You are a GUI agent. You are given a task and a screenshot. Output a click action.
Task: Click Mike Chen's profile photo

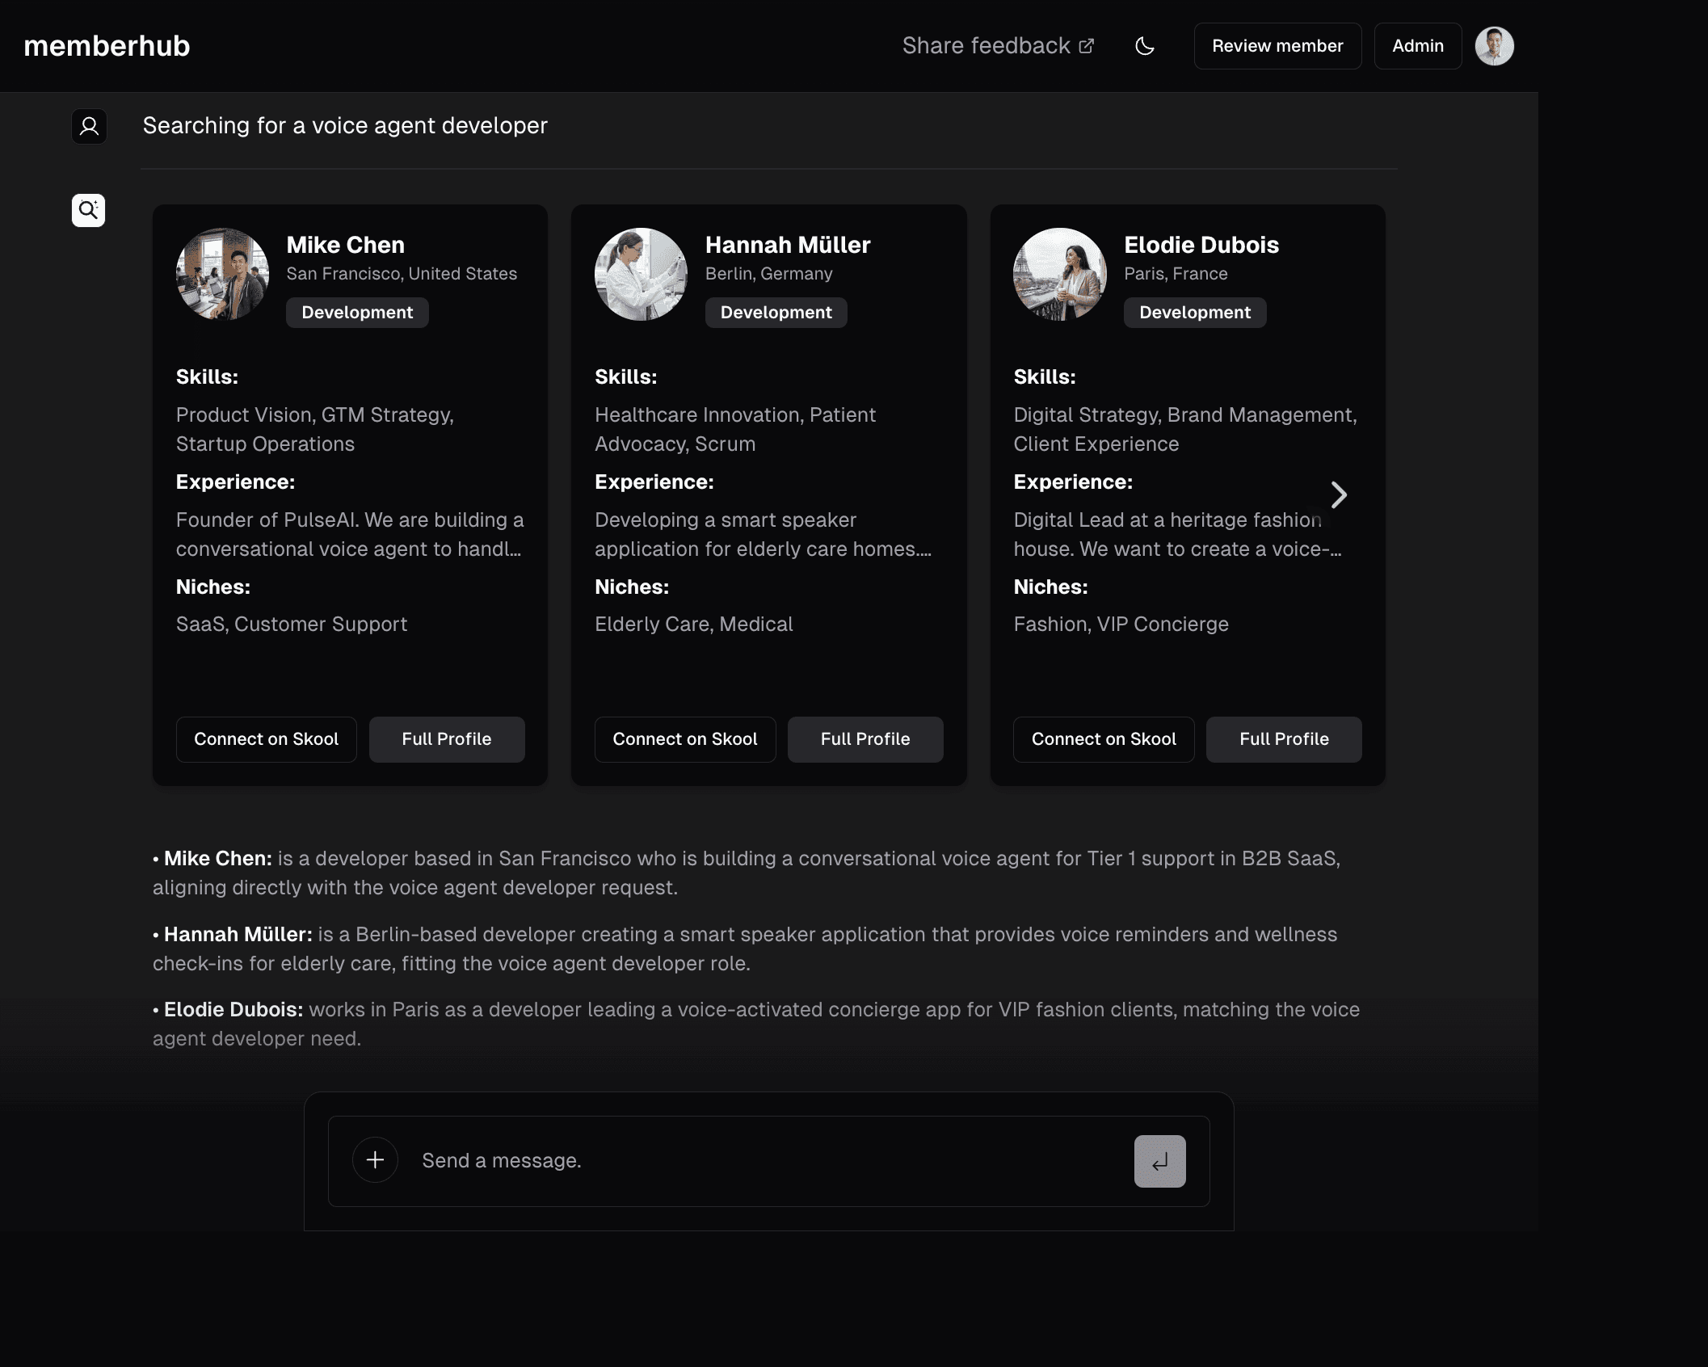(221, 274)
